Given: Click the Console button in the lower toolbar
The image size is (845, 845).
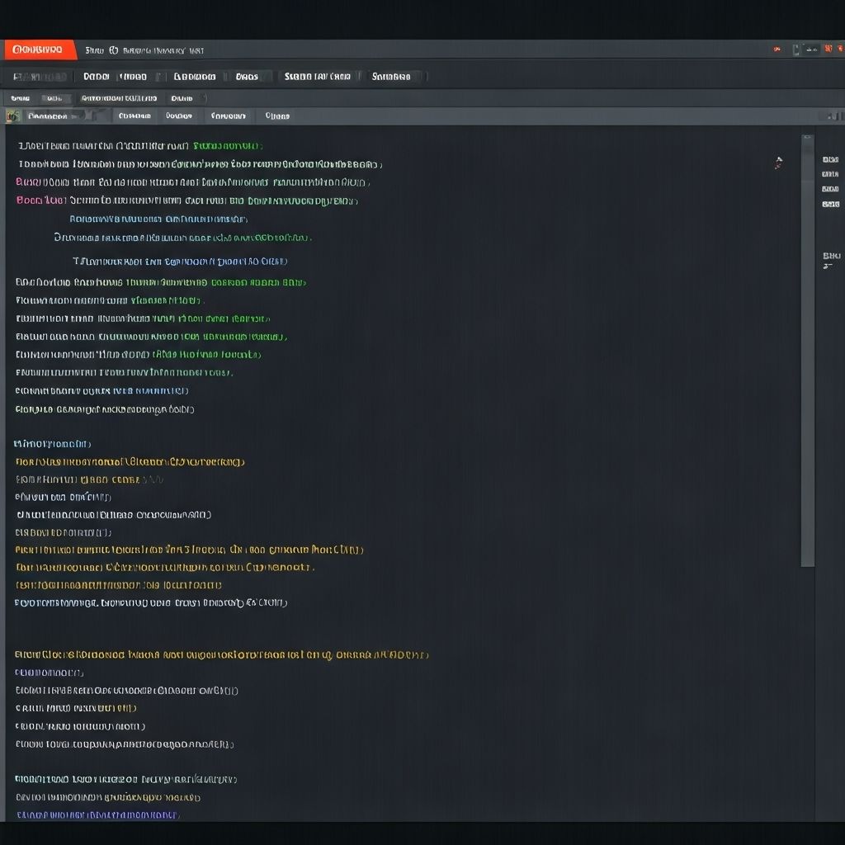Looking at the screenshot, I should click(x=135, y=116).
